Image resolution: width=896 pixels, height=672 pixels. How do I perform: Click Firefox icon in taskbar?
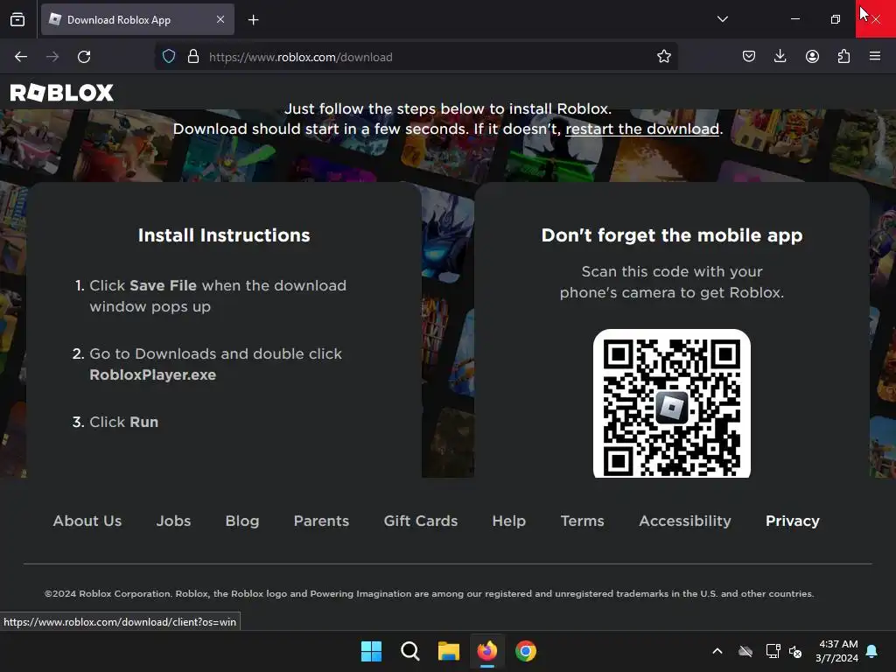[x=486, y=651]
